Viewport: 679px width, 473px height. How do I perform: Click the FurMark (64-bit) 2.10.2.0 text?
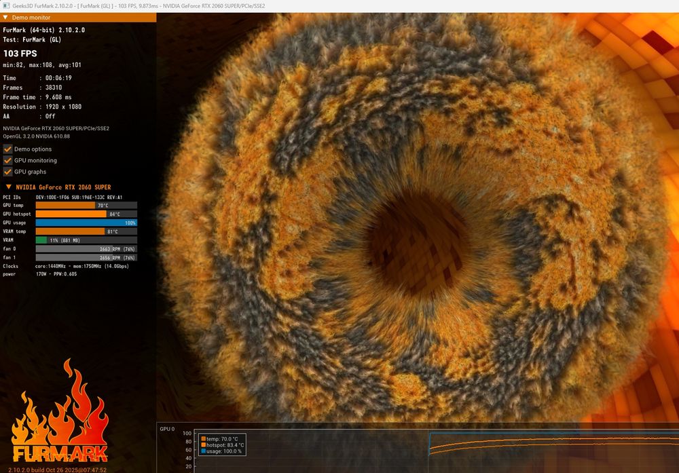click(43, 30)
